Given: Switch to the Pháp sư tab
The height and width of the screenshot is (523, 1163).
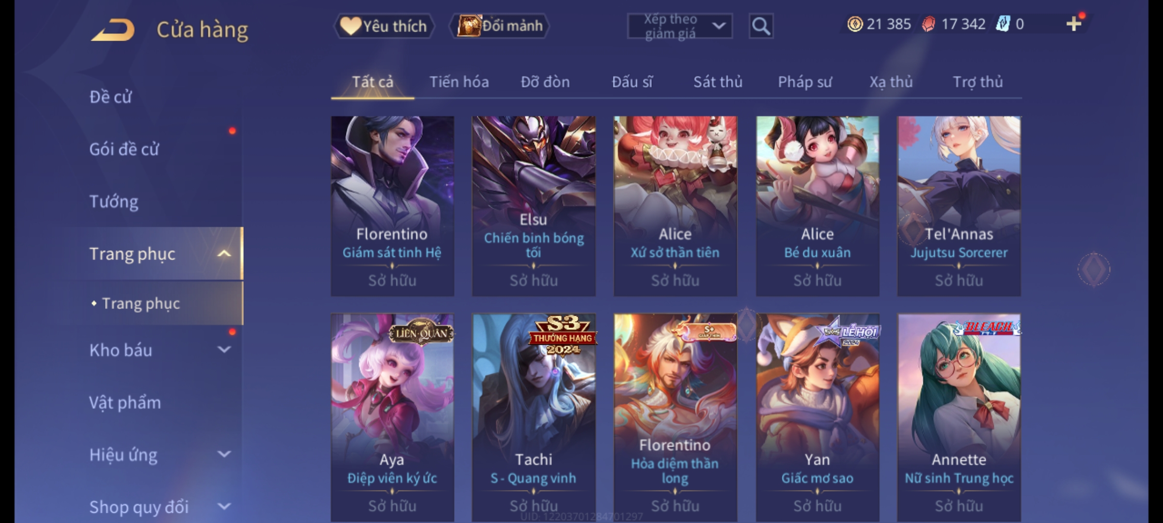Looking at the screenshot, I should [x=805, y=82].
